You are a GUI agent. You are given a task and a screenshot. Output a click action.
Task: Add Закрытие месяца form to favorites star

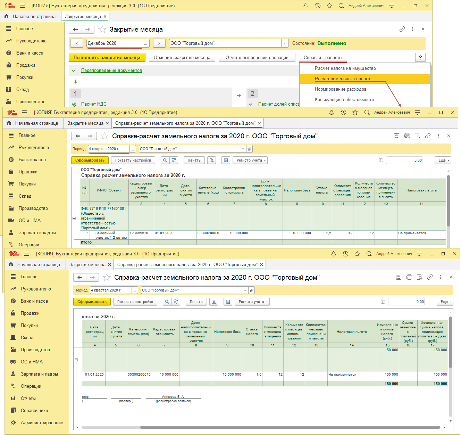click(102, 30)
